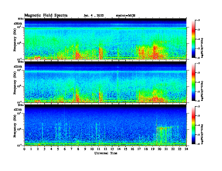
Task: Click the 'dH/dt' panel label
Action: (x=18, y=23)
